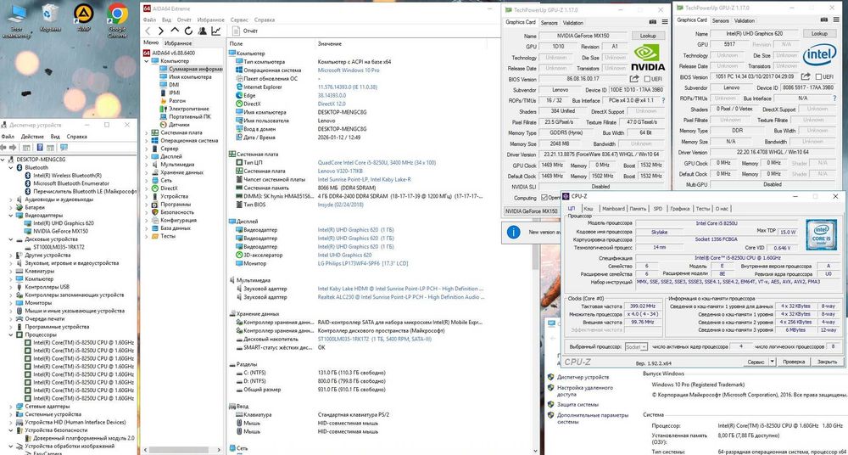Screen dimensions: 848x455
Task: Open hamburger menu in NVIDIA GPU-Z window
Action: 665,22
